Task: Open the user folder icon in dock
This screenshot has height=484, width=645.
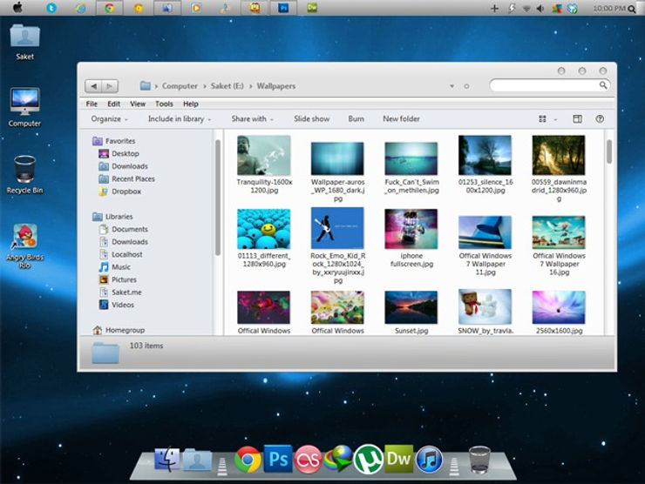Action: click(197, 460)
